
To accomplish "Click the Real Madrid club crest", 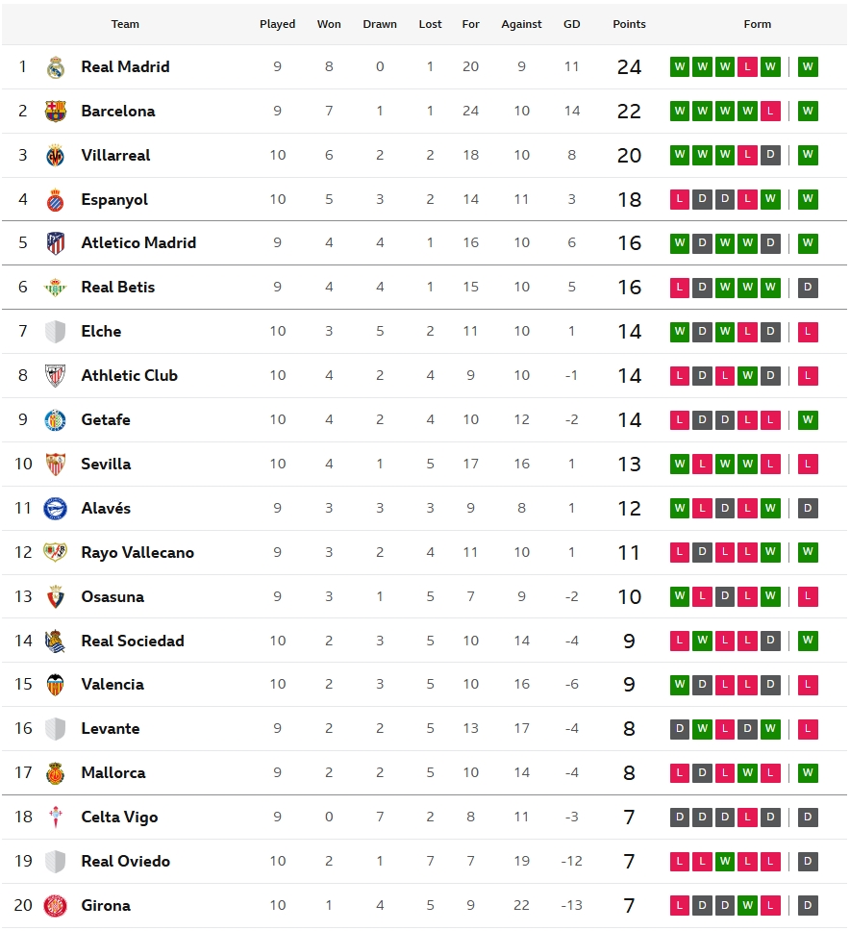I will [56, 67].
